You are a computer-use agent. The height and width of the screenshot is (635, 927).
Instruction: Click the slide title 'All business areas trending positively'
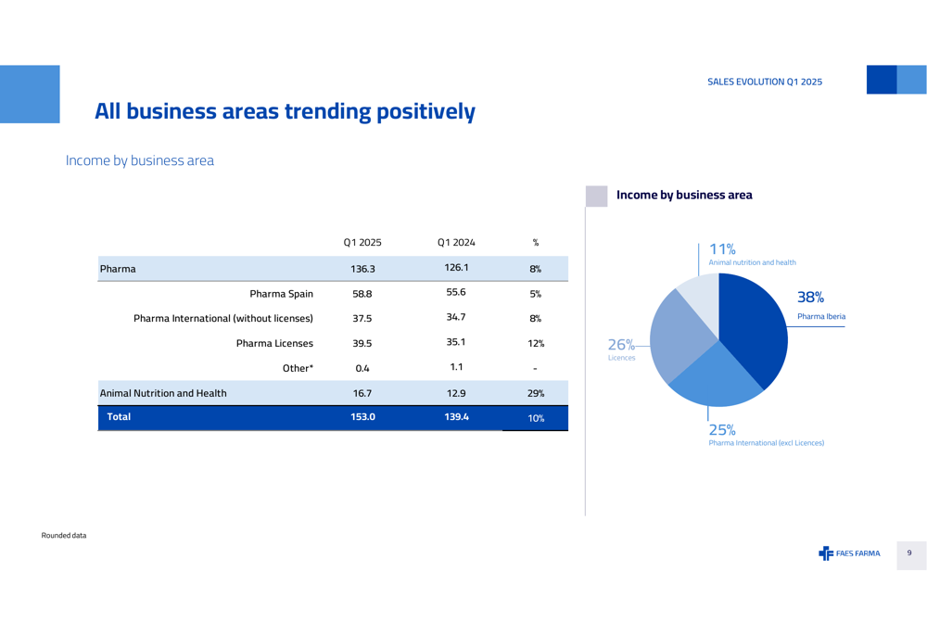(285, 111)
